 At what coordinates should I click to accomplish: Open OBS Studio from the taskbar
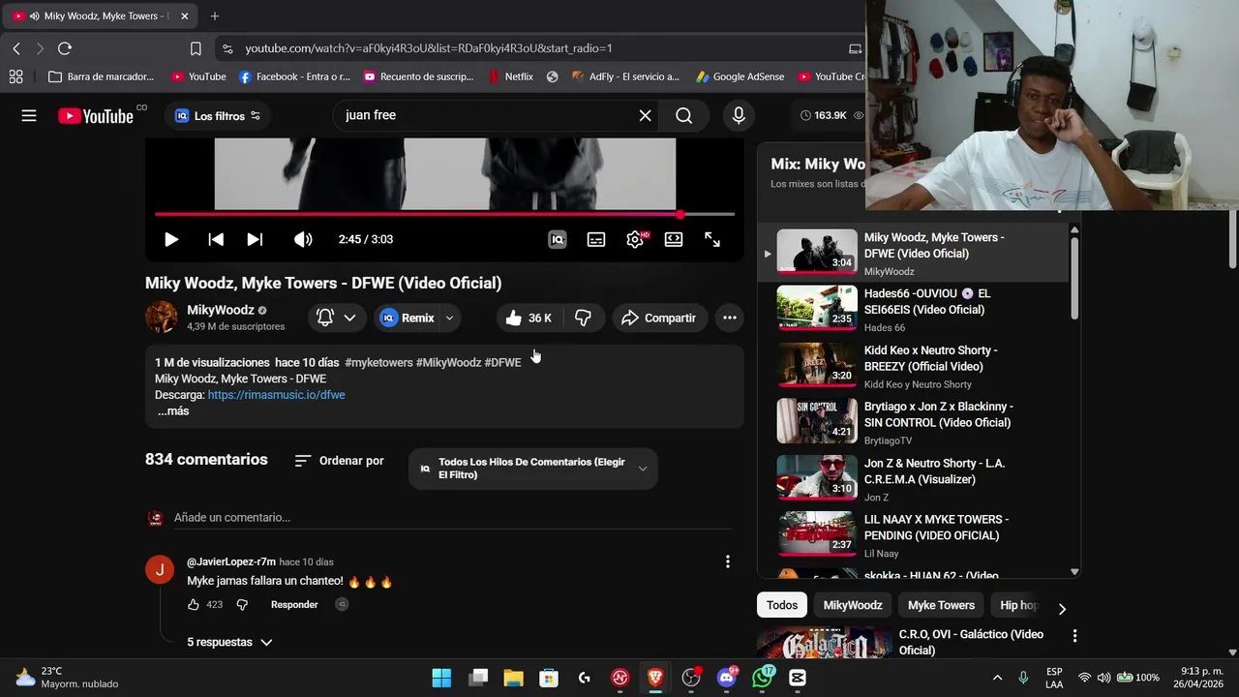click(x=691, y=678)
